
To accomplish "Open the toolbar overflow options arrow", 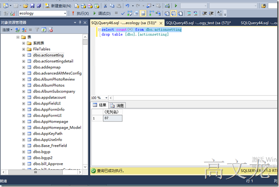I will point(225,14).
